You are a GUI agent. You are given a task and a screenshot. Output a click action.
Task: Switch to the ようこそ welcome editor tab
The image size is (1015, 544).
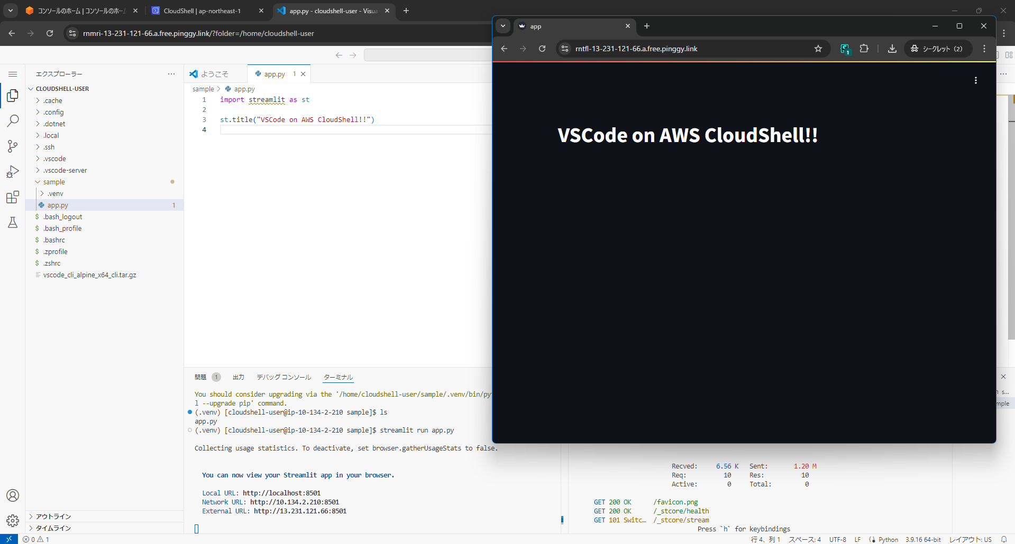[215, 74]
